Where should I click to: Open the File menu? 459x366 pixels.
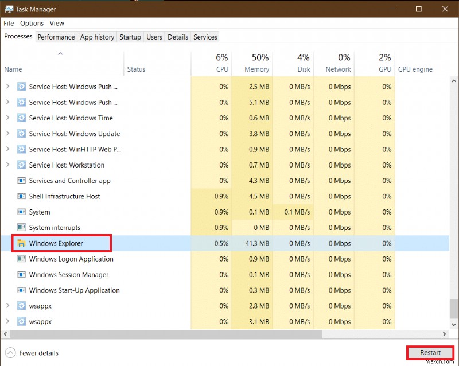(9, 23)
